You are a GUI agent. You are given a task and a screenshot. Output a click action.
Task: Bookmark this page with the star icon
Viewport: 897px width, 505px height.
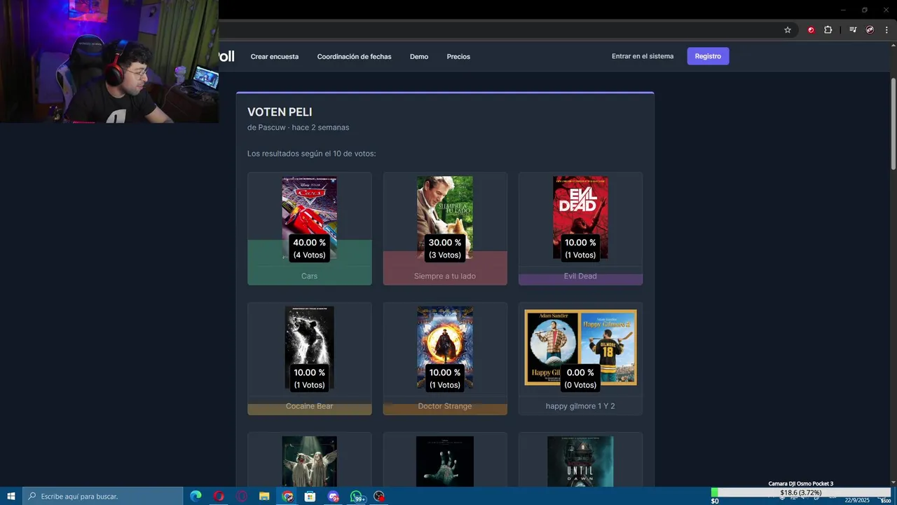pos(788,30)
